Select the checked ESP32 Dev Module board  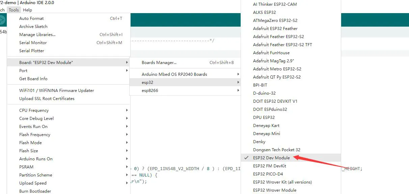[291, 158]
